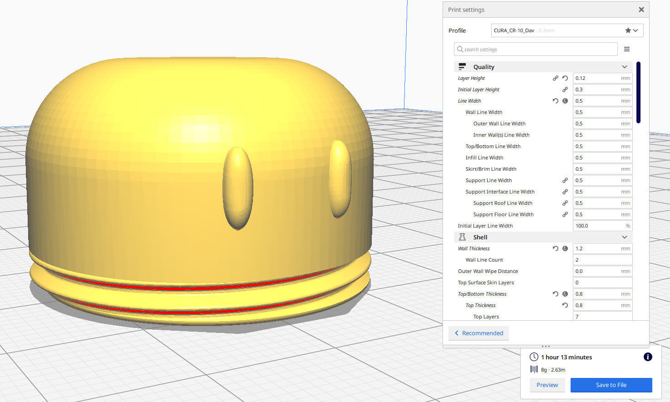Click the Skirt/Brim Line Width field
This screenshot has height=402, width=670.
(602, 169)
